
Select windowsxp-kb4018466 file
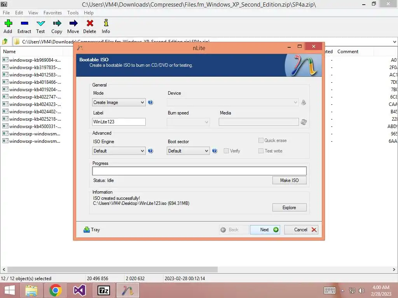[32, 82]
